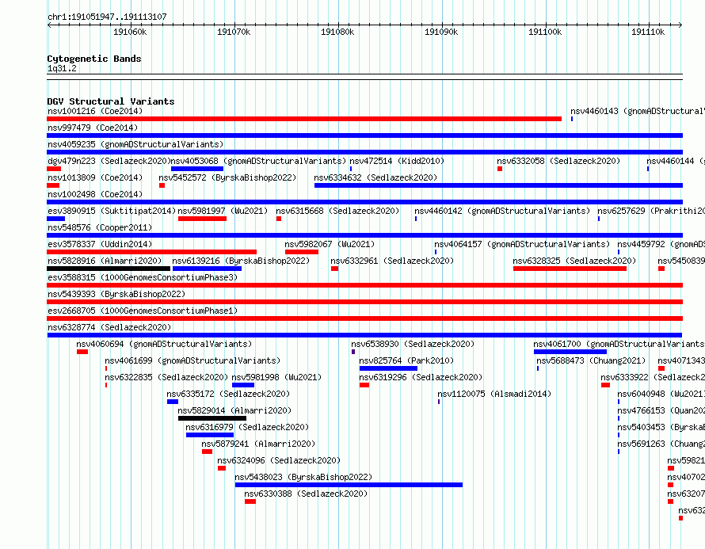
Task: Open esv3578337 (Uddin2014) variant
Action: point(100,244)
